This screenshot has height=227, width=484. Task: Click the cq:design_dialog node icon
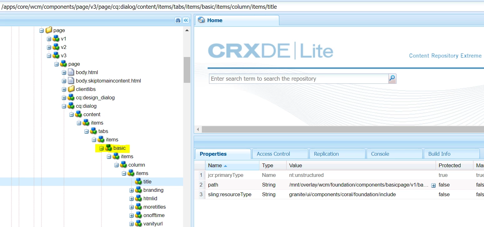tap(71, 97)
